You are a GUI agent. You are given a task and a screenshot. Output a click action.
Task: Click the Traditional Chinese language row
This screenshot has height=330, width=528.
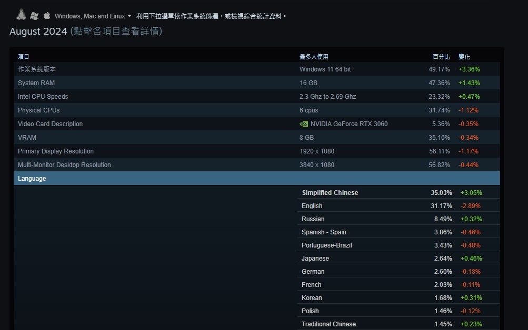(328, 324)
